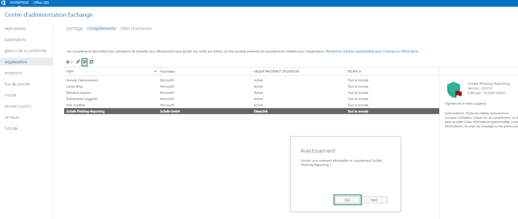Click the pencil edit icon
Viewport: 518px width, 219px height.
pyautogui.click(x=78, y=62)
